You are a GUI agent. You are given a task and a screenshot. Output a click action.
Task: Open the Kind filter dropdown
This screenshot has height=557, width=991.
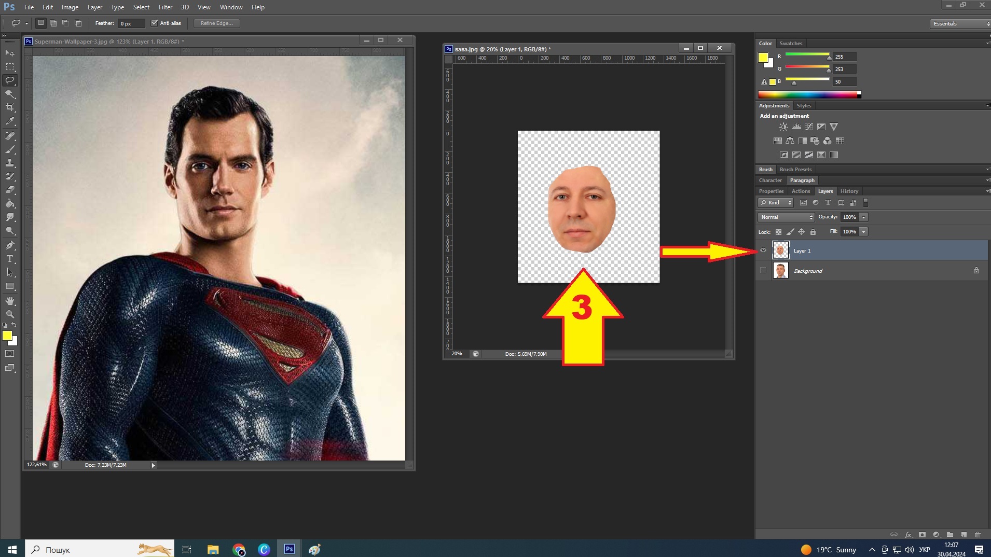pyautogui.click(x=776, y=203)
